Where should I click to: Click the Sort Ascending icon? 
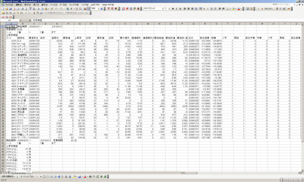77,9
